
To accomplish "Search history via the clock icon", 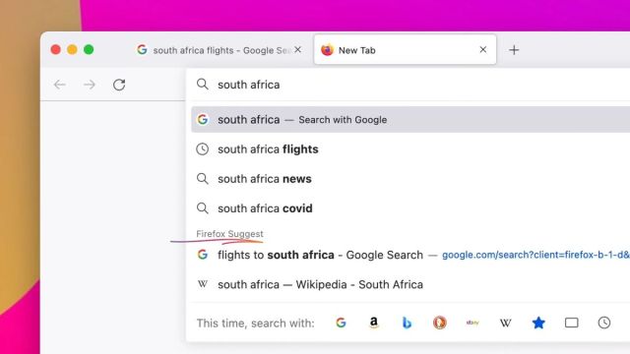I will tap(603, 323).
